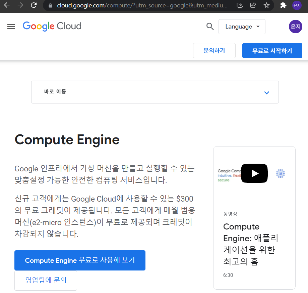Open the Google Cloud account avatar
Screen dimensions: 308x293
(295, 27)
